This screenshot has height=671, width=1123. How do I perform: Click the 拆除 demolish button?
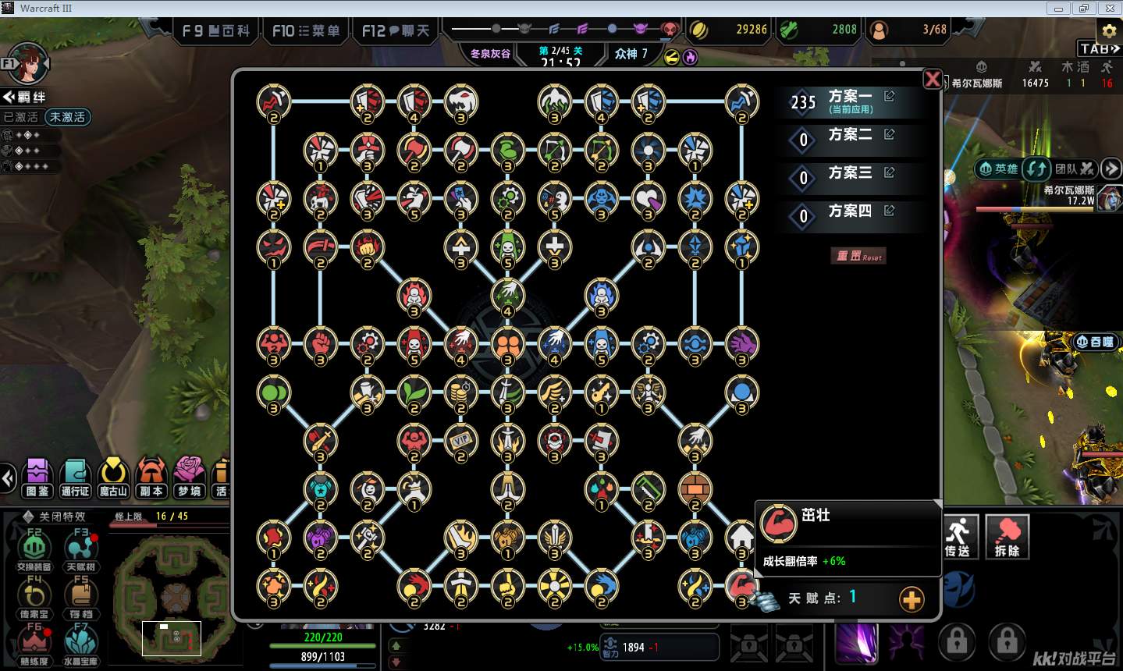coord(1008,537)
